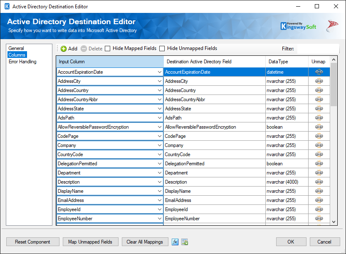Click the Reset Component button
The image size is (346, 254).
[x=32, y=242]
